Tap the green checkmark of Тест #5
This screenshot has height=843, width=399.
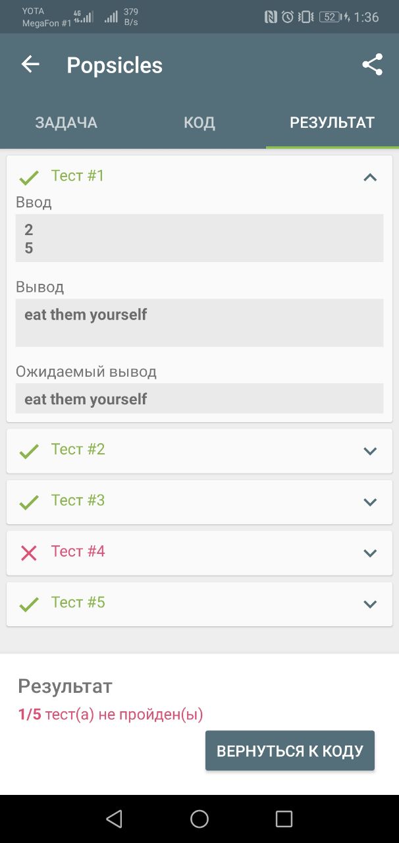coord(28,604)
